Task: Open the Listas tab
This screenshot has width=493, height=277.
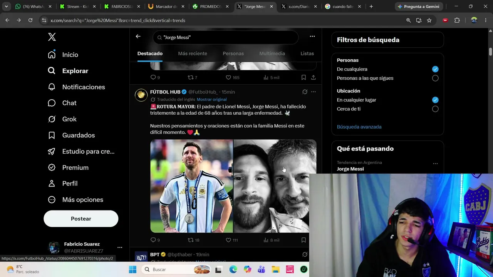Action: point(307,53)
